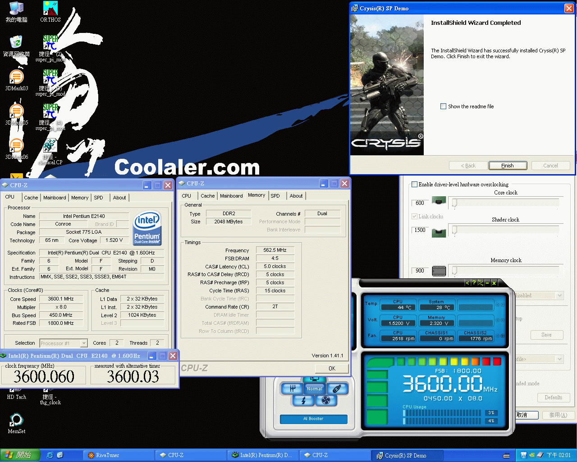Launch the 3DMark05 desktop shortcut

coord(16,115)
